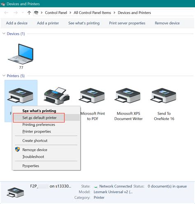
Task: Click the printer icon in details pane
Action: 15,192
